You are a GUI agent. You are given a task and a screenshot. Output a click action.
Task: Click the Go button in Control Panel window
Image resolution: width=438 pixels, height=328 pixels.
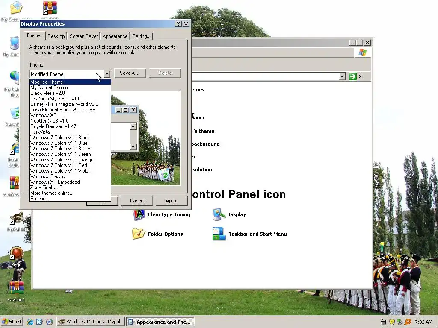click(x=356, y=76)
